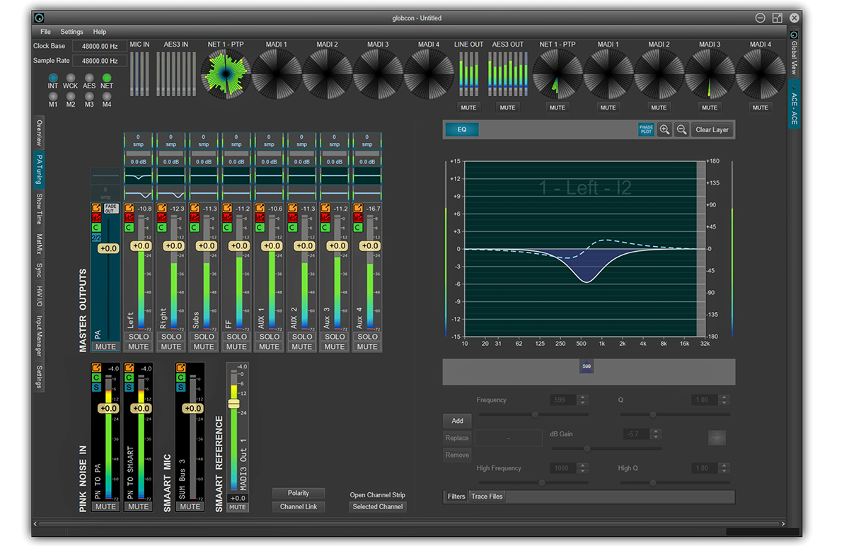This screenshot has width=849, height=546.
Task: Click the Clear Layer button
Action: pyautogui.click(x=712, y=129)
